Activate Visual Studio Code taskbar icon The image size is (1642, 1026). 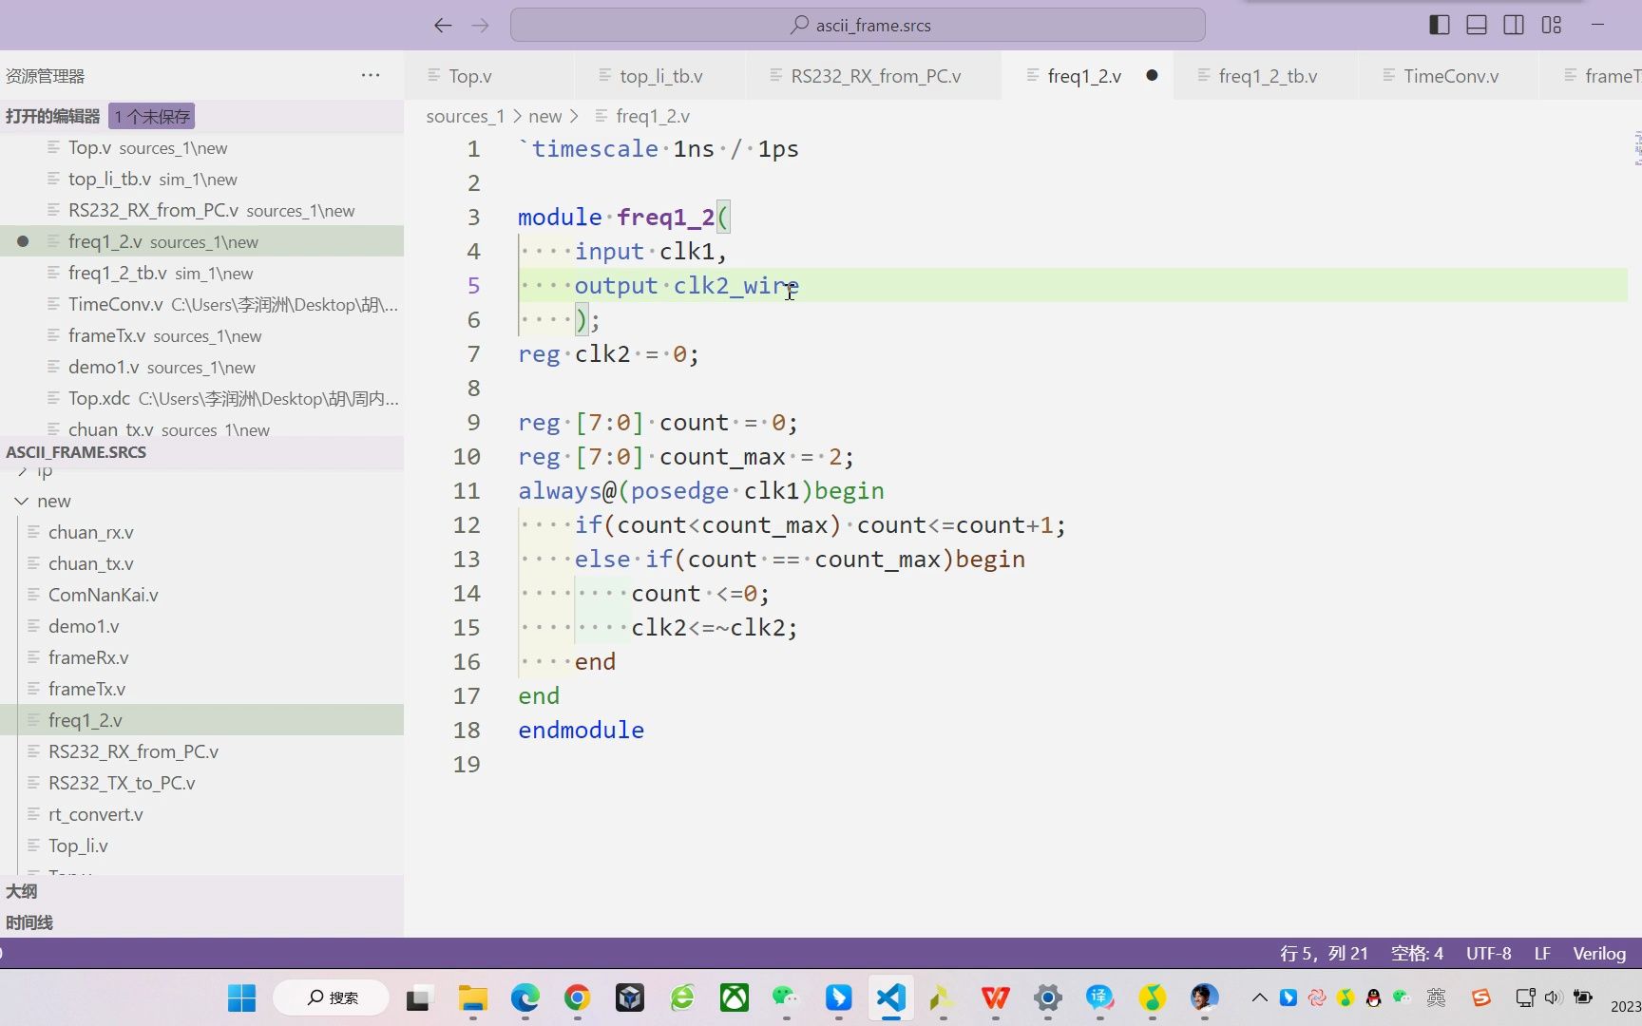890,997
